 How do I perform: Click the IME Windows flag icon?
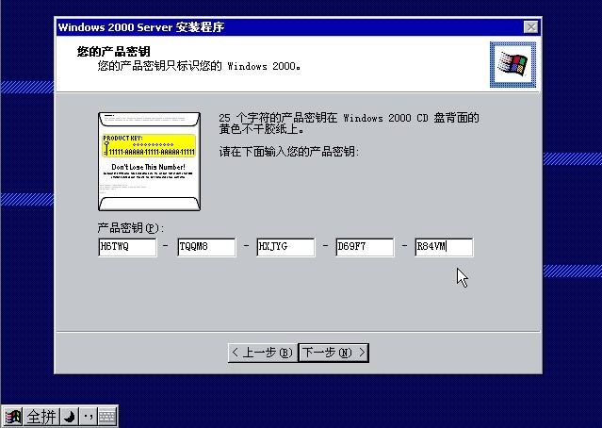tap(12, 417)
